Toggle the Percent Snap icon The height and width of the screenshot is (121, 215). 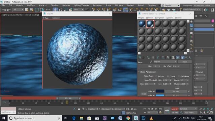tap(103, 10)
